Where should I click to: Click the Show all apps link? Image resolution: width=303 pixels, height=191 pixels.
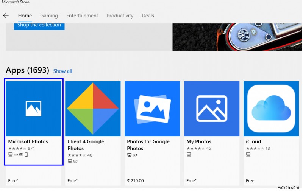(x=62, y=71)
